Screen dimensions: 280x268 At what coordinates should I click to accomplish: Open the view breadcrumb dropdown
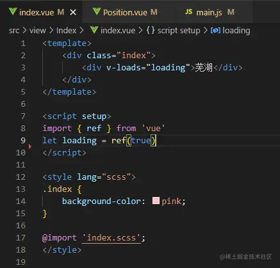(x=38, y=30)
